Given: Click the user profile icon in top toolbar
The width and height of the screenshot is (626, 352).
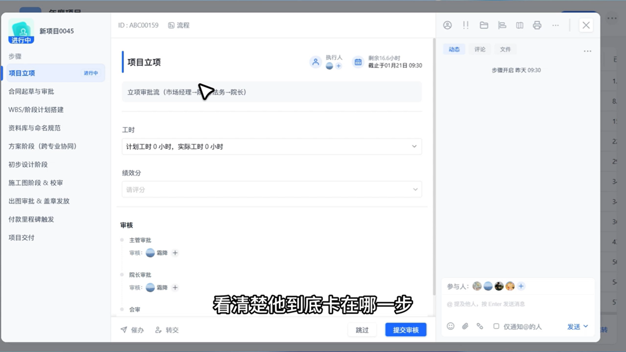Looking at the screenshot, I should pos(447,25).
